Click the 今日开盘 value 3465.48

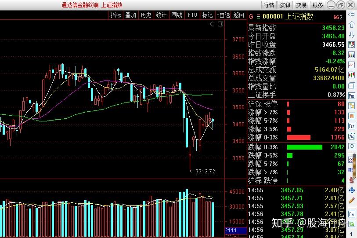point(333,36)
